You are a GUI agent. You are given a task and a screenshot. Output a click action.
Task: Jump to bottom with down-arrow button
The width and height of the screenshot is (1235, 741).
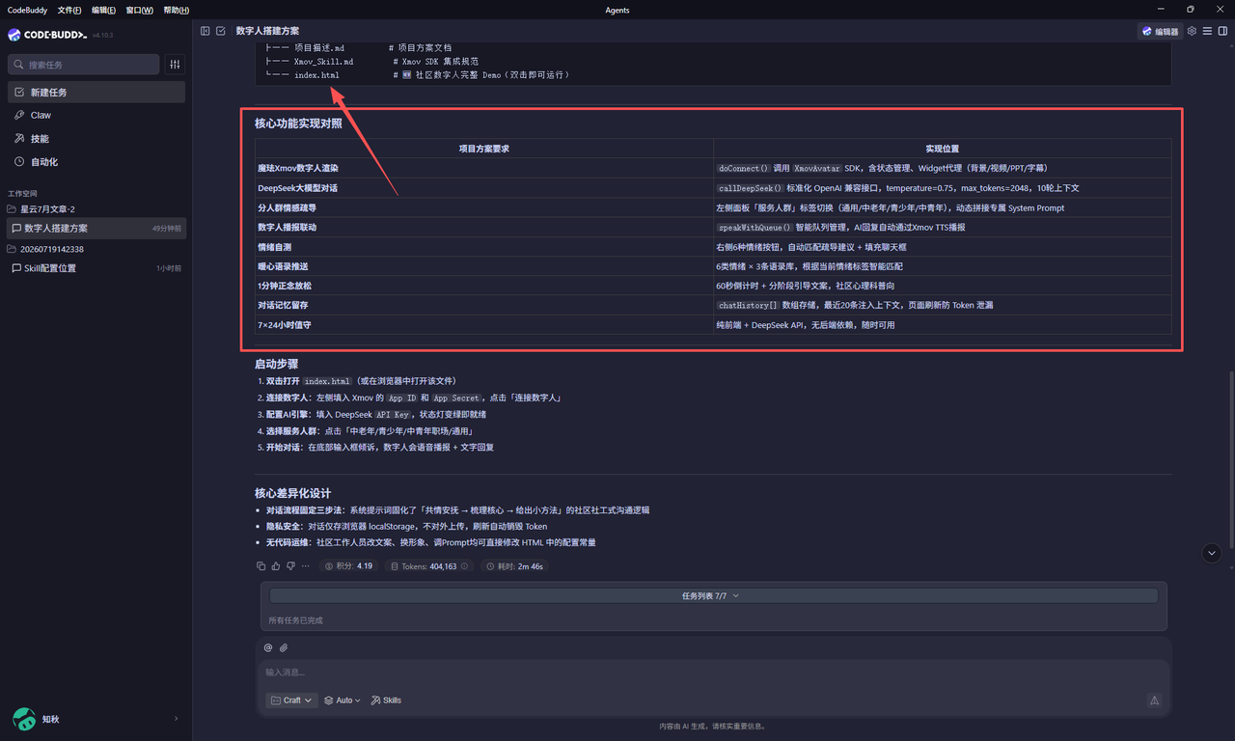[1213, 553]
